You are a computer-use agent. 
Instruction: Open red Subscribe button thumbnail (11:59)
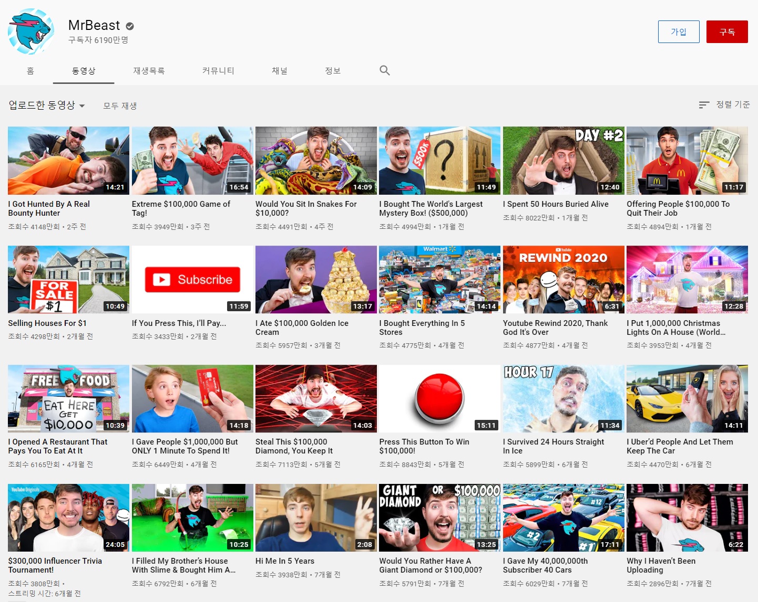coord(192,280)
